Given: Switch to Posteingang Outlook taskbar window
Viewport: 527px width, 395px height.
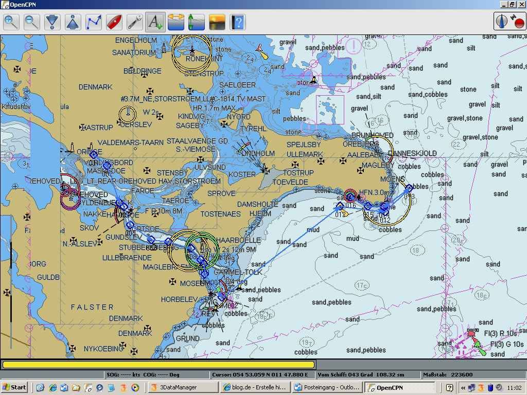Looking at the screenshot, I should point(326,388).
